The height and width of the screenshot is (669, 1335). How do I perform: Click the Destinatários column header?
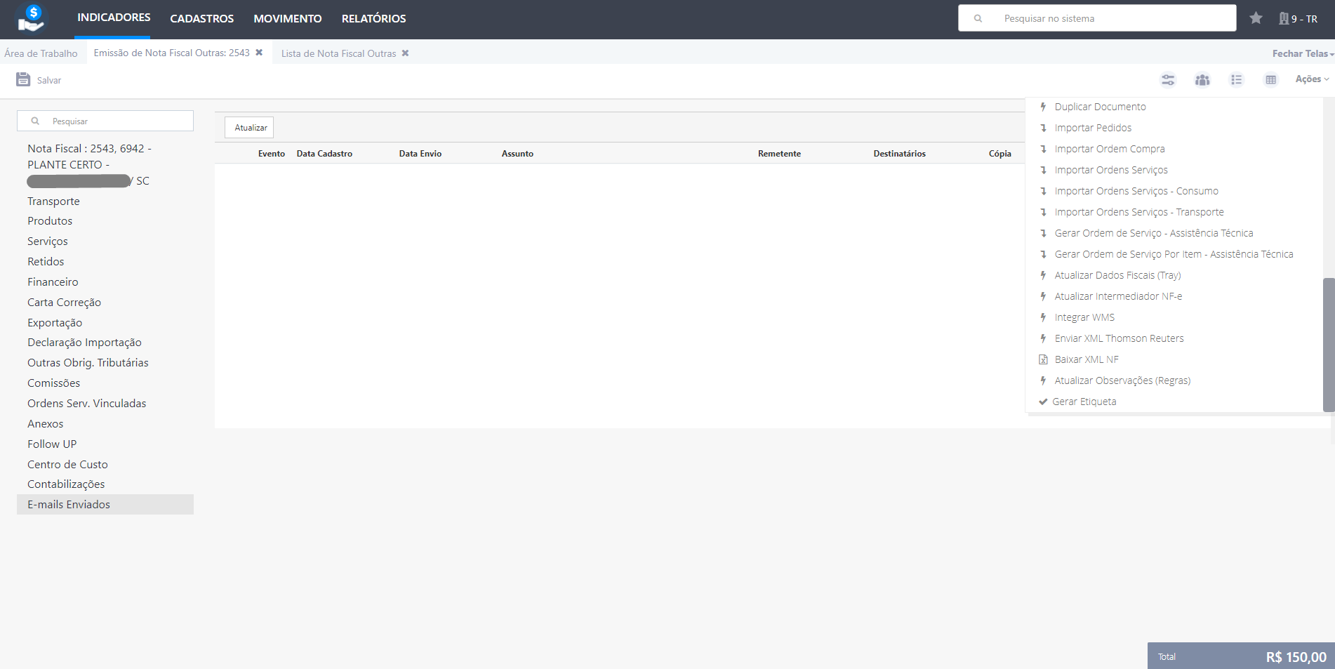(x=899, y=154)
